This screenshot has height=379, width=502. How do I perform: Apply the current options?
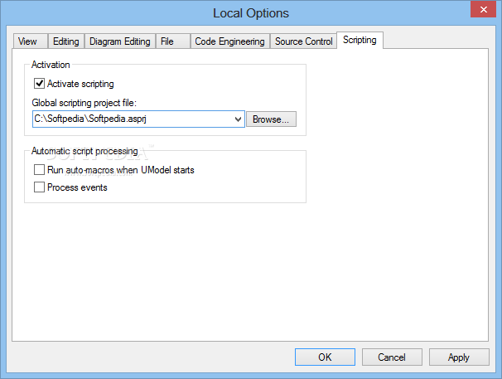[x=459, y=357]
